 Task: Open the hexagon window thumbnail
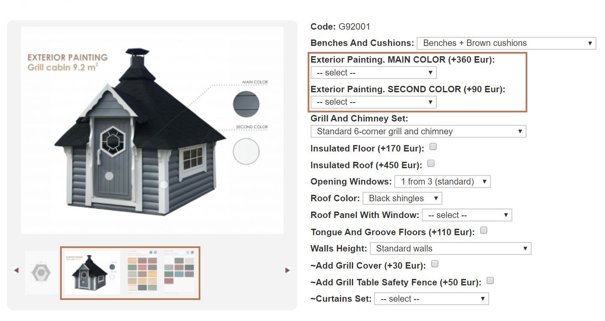click(41, 273)
